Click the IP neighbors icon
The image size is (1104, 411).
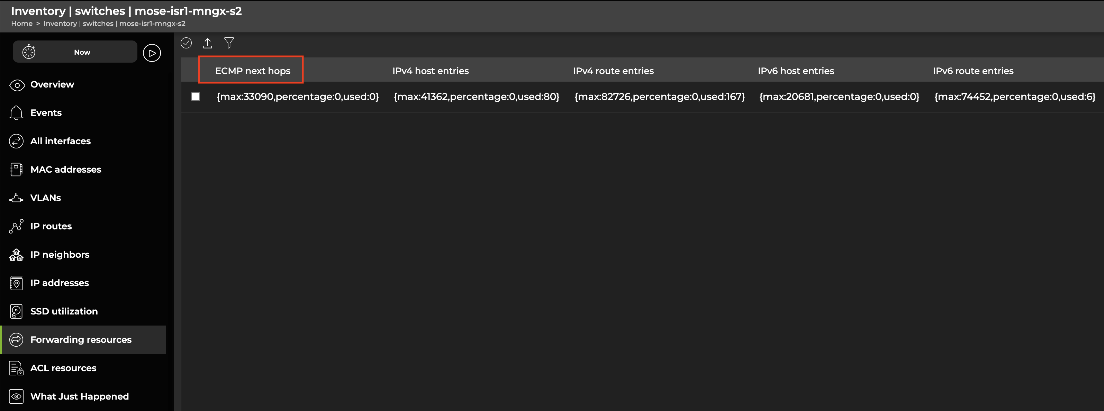coord(16,255)
